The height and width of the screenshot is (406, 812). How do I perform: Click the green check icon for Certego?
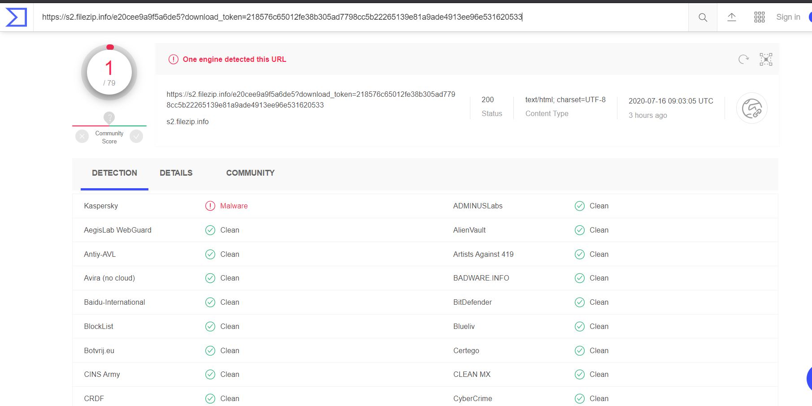click(580, 350)
